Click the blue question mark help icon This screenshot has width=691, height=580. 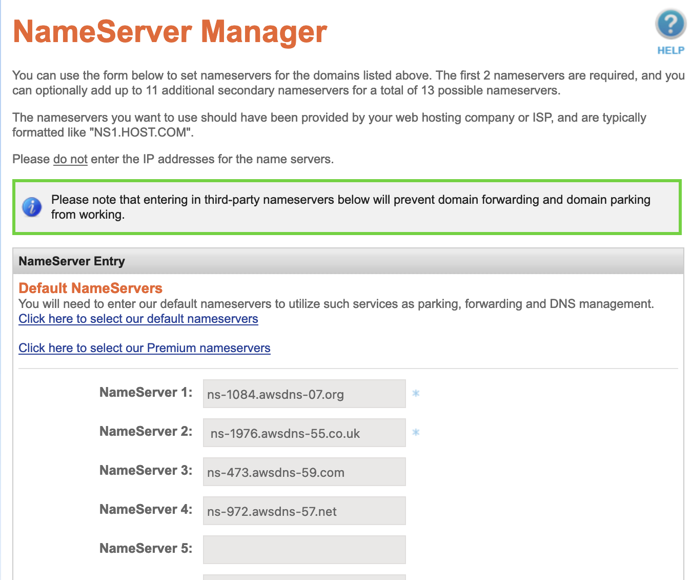670,24
